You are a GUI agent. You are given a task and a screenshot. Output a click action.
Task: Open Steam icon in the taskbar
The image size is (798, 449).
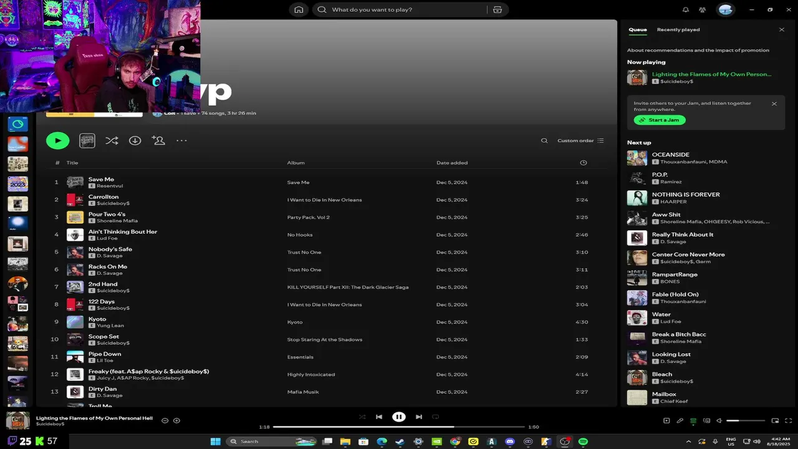[x=399, y=442]
